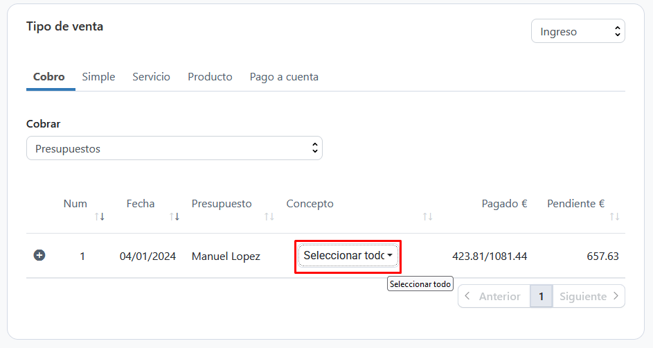Switch to the Cobro tab
This screenshot has height=348, width=653.
[49, 77]
